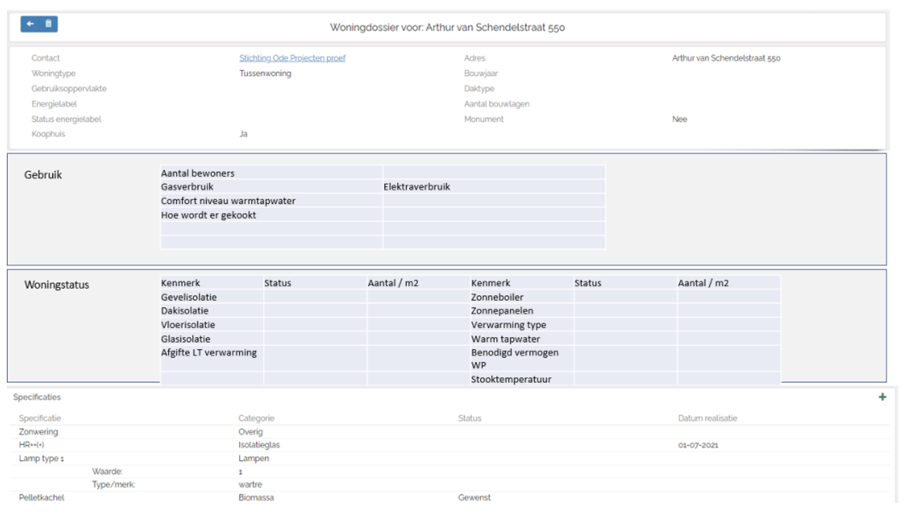Open Stichting Ode Projecten proef contact

tap(292, 58)
